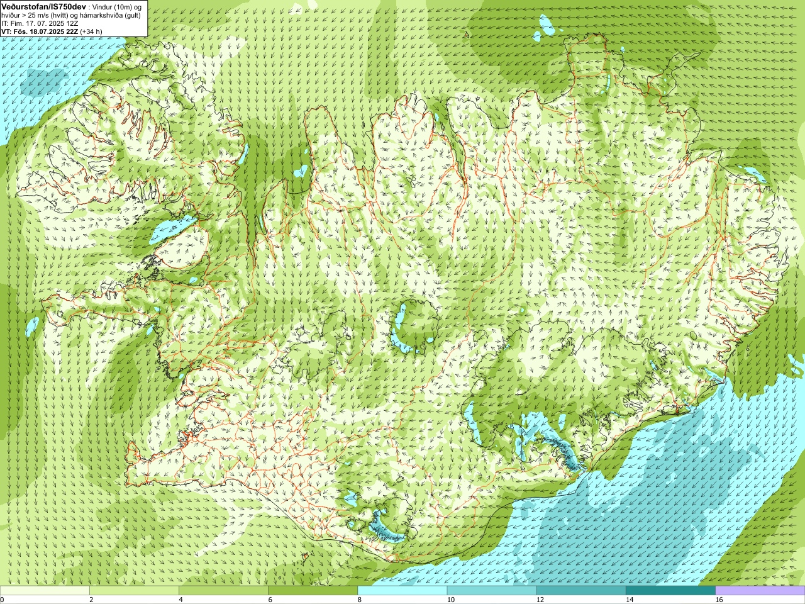Click the Veðurstofan/IS750dev title text
Image resolution: width=805 pixels, height=604 pixels.
pyautogui.click(x=43, y=6)
